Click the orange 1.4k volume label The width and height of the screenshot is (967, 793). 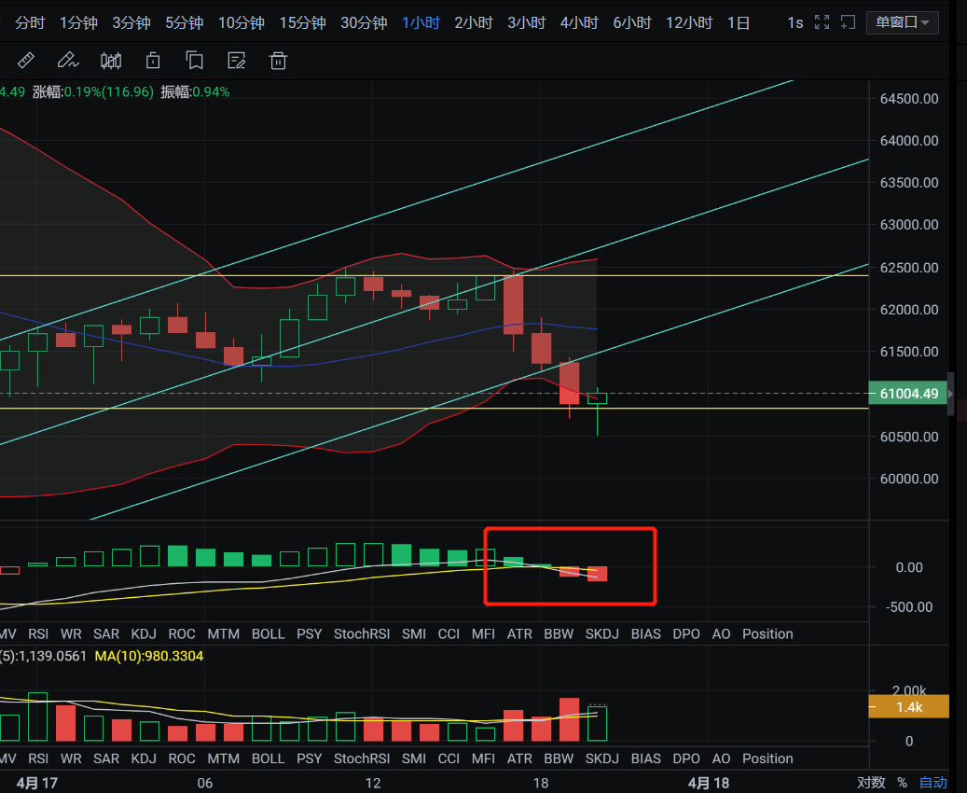[x=908, y=706]
